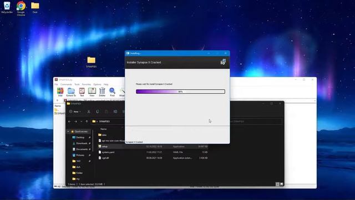355x200 pixels.
Task: Open WinRAR Options menu
Action: coord(97,84)
